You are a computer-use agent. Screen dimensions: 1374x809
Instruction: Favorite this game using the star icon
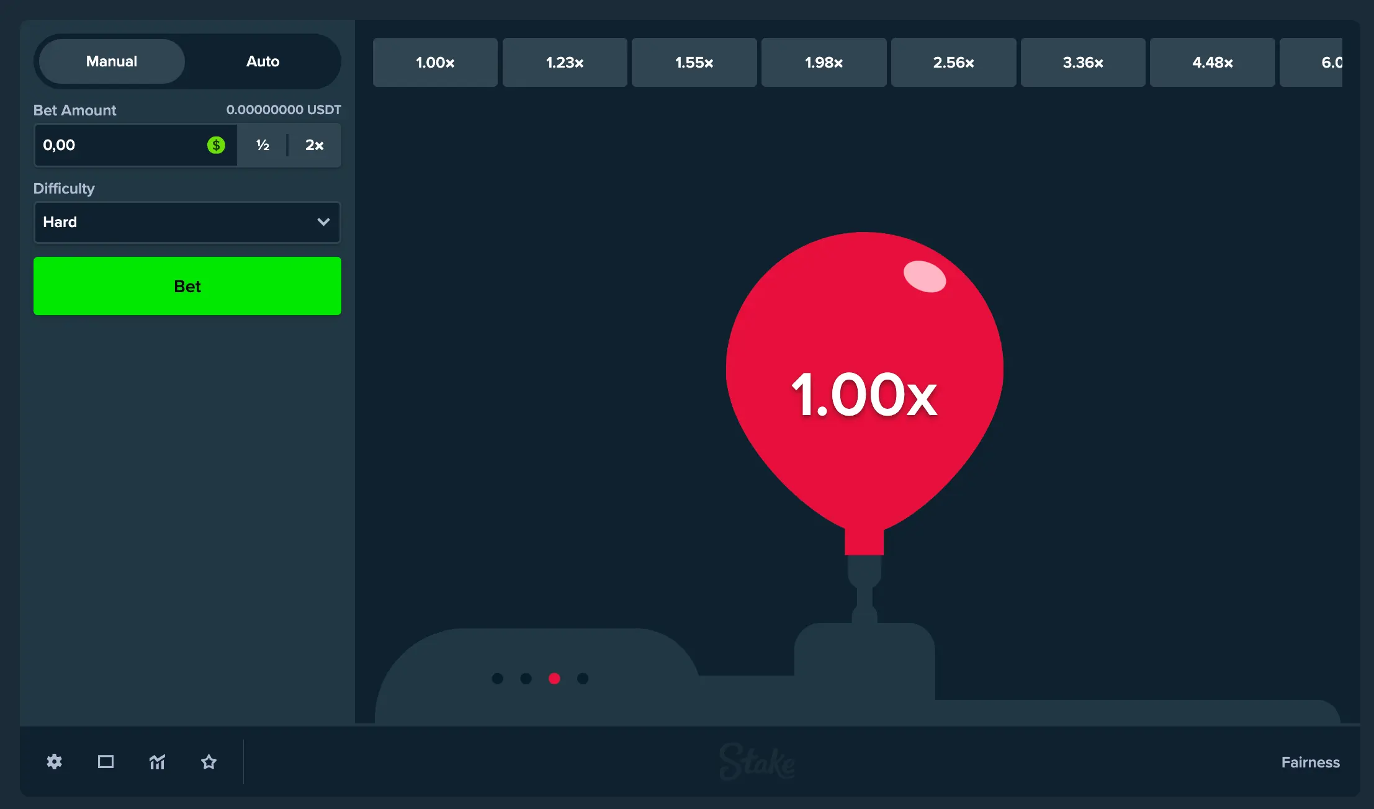click(x=209, y=762)
